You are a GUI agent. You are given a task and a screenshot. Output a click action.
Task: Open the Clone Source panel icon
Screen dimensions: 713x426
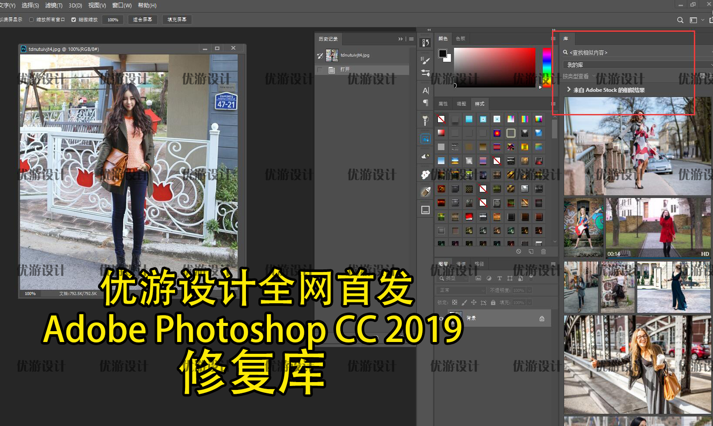[425, 120]
